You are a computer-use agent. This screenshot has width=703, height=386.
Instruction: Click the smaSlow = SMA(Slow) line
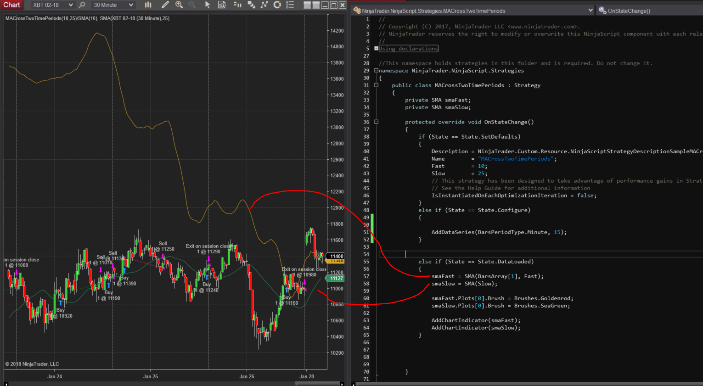coord(464,284)
